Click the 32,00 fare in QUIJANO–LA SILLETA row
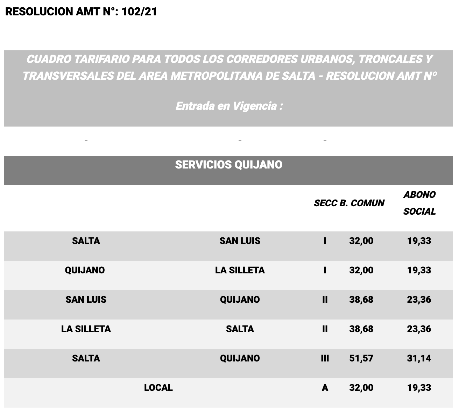 [x=361, y=270]
